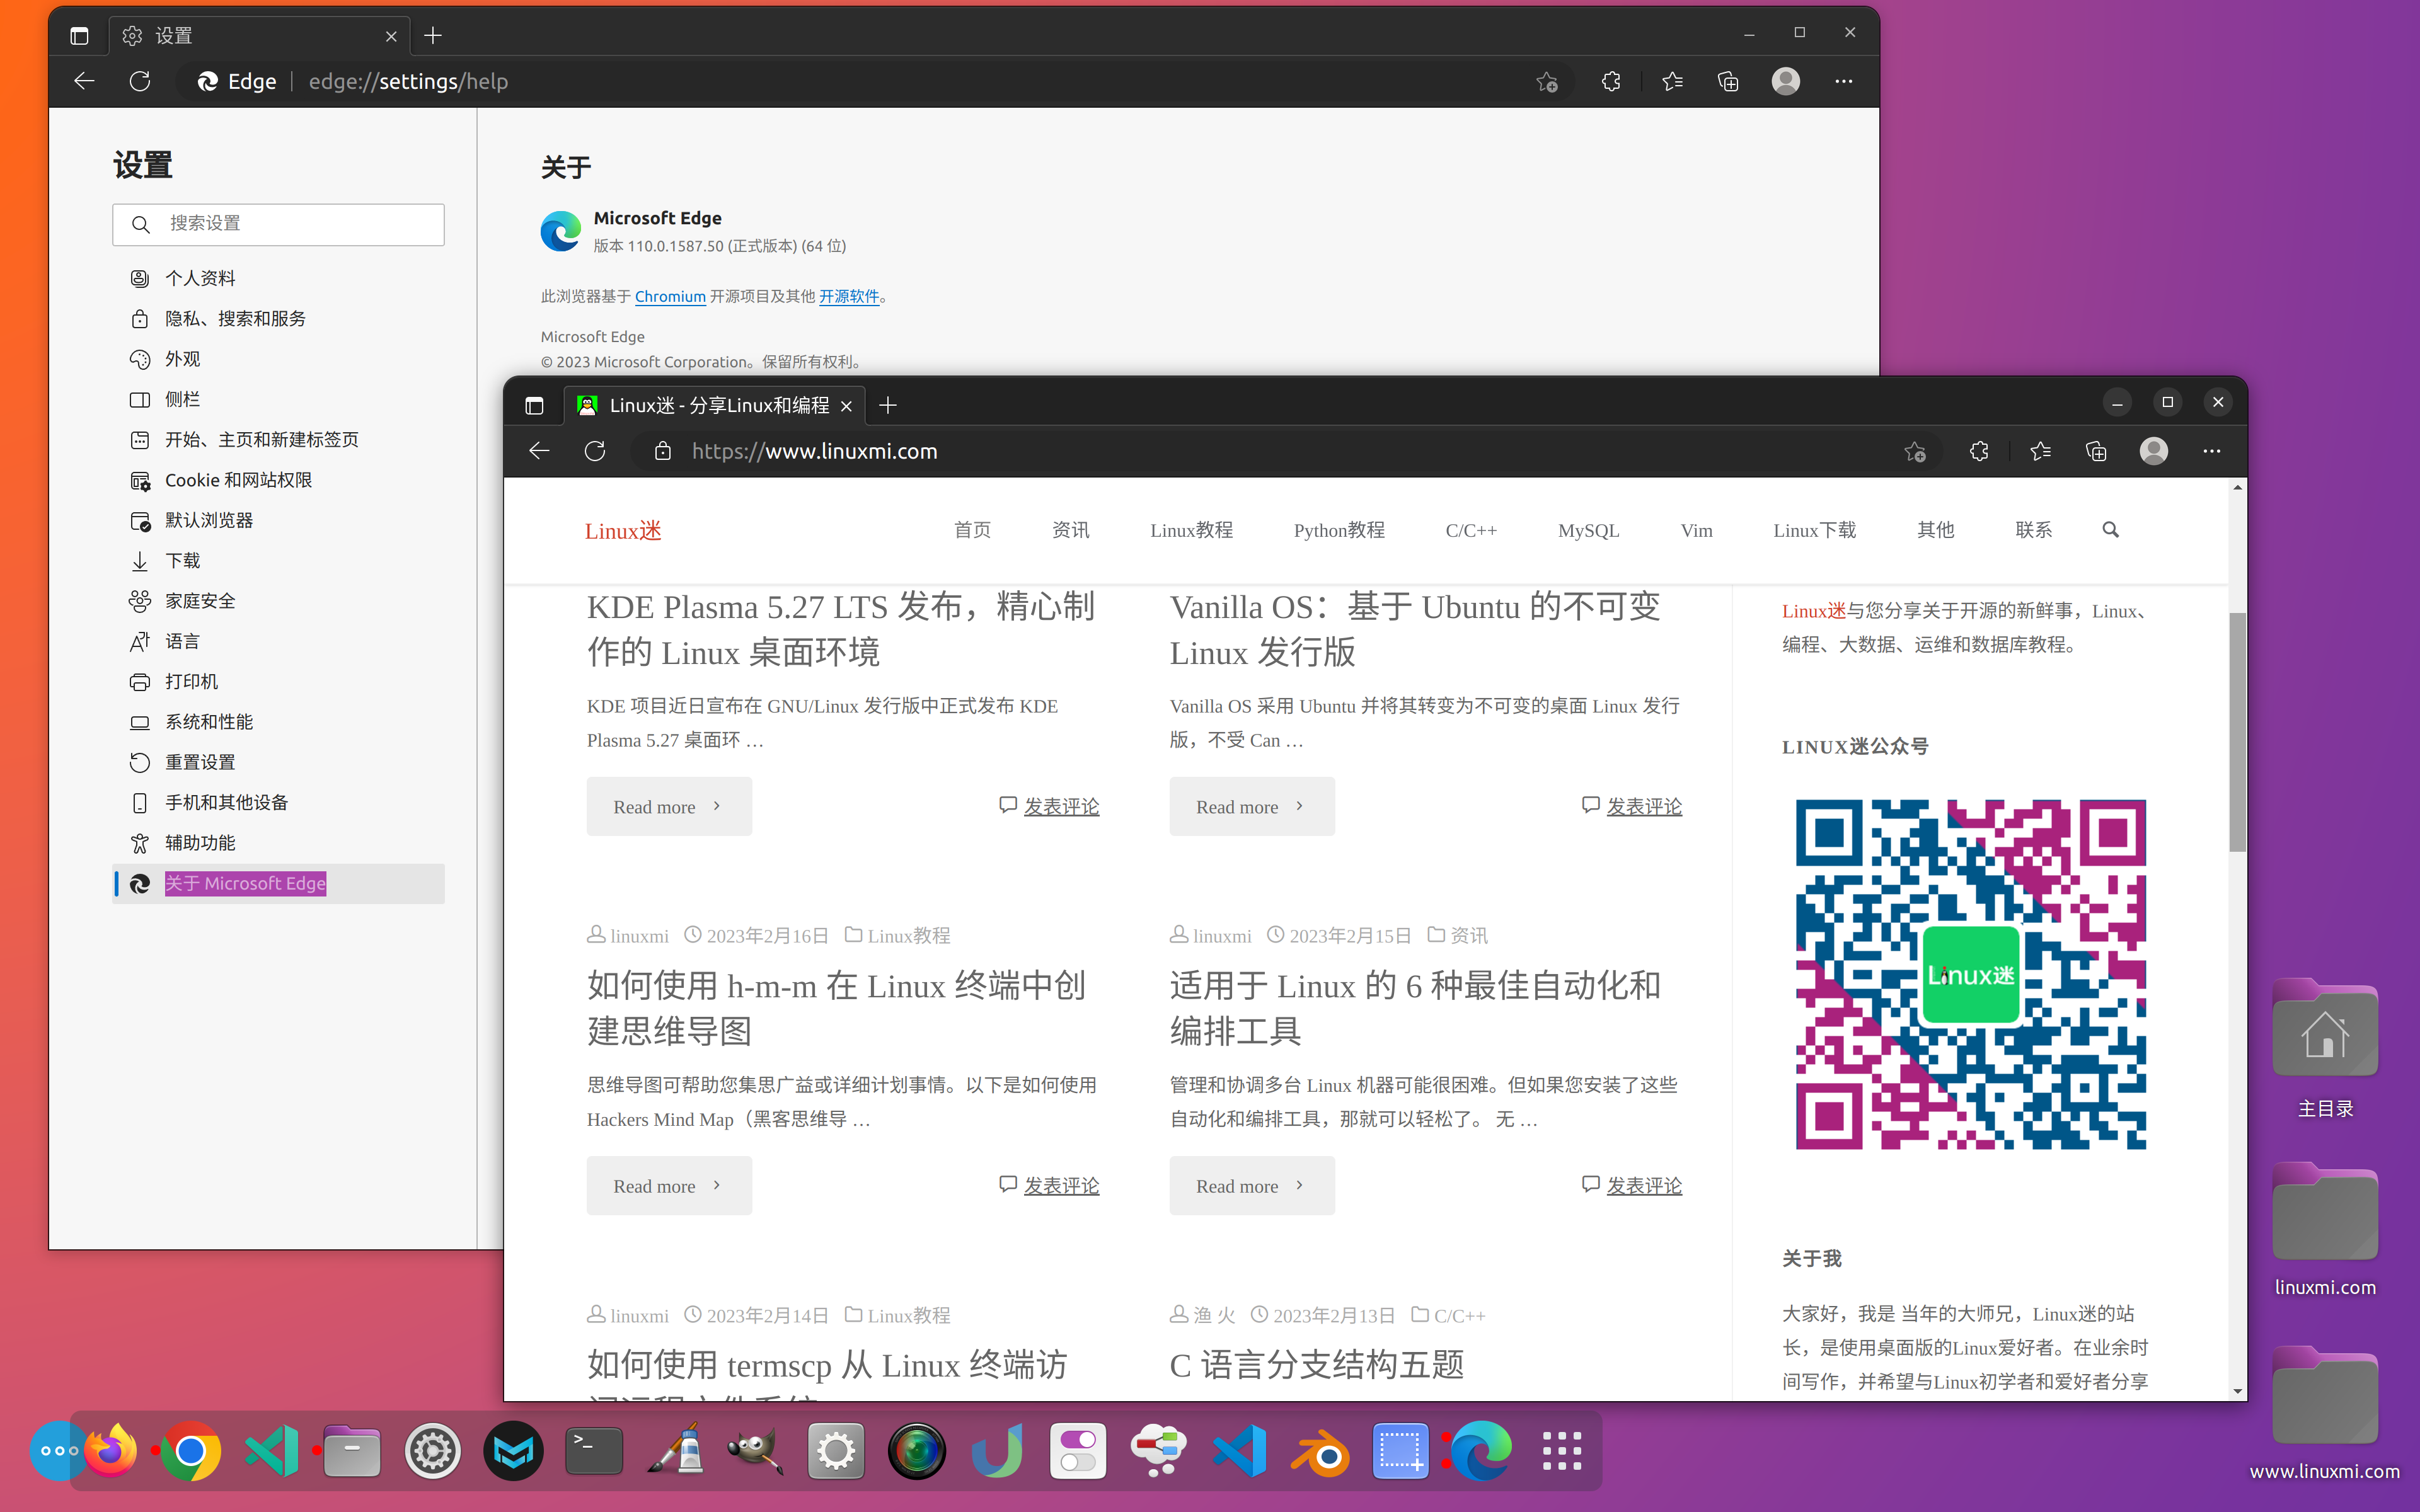This screenshot has height=1512, width=2420.
Task: Reload the Edge settings page
Action: point(140,81)
